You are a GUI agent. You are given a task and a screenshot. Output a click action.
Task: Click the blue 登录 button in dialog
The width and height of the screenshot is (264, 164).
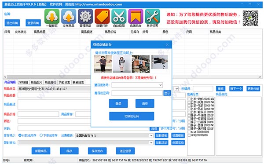118,103
